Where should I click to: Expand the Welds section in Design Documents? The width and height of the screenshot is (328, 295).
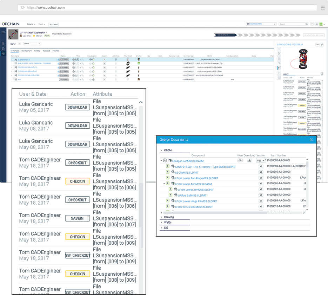pos(161,223)
